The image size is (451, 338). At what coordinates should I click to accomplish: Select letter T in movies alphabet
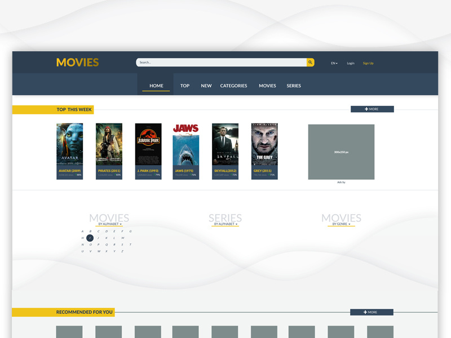(x=130, y=244)
